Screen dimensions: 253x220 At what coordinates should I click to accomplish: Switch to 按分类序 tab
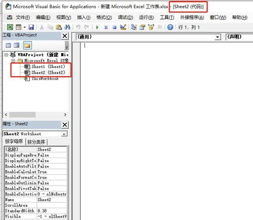(36, 142)
